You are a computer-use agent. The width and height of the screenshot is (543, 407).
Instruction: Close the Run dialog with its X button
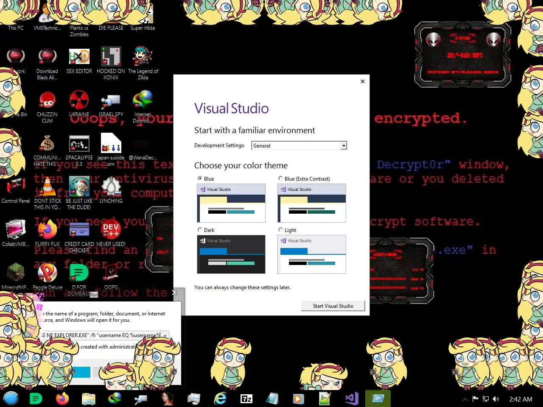coord(174,293)
